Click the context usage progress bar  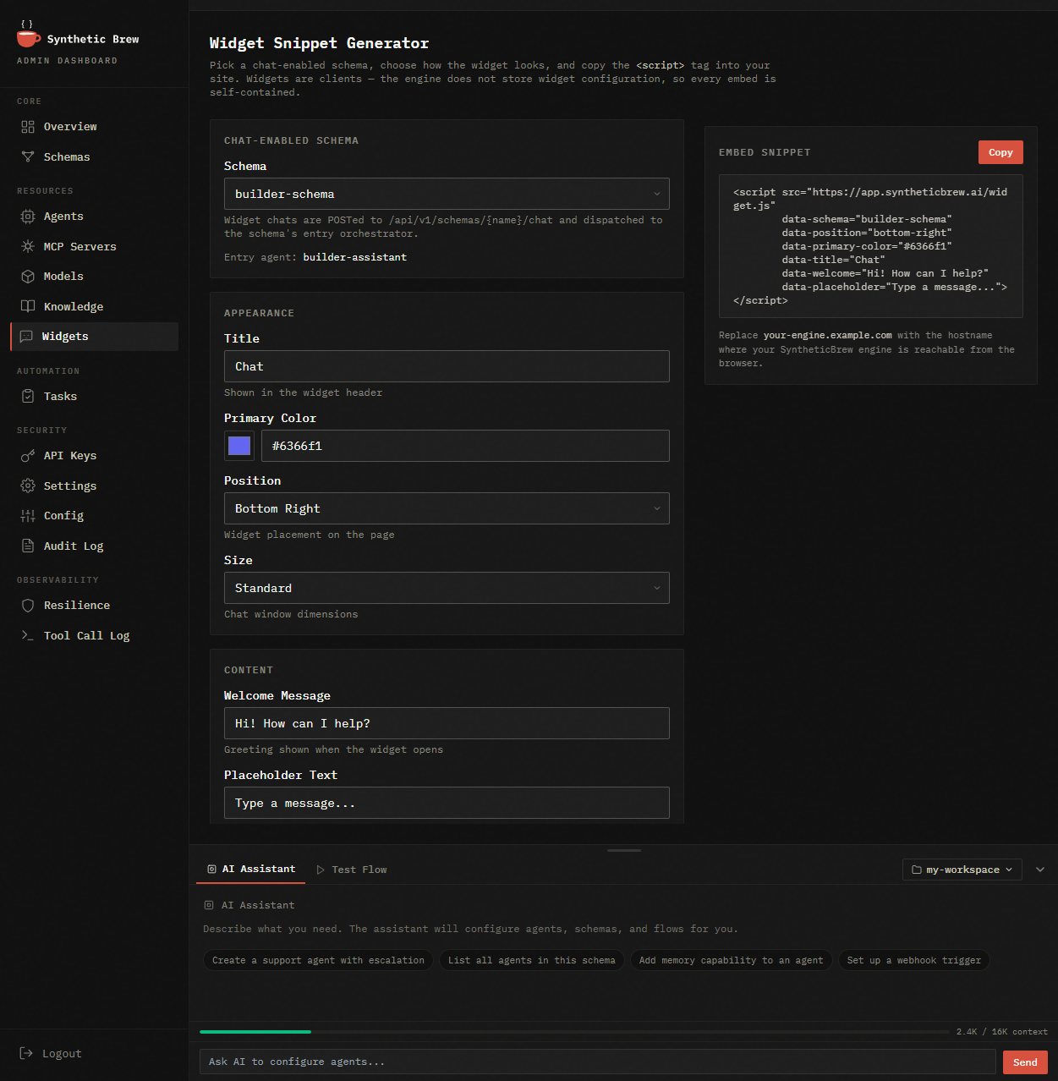(574, 1032)
